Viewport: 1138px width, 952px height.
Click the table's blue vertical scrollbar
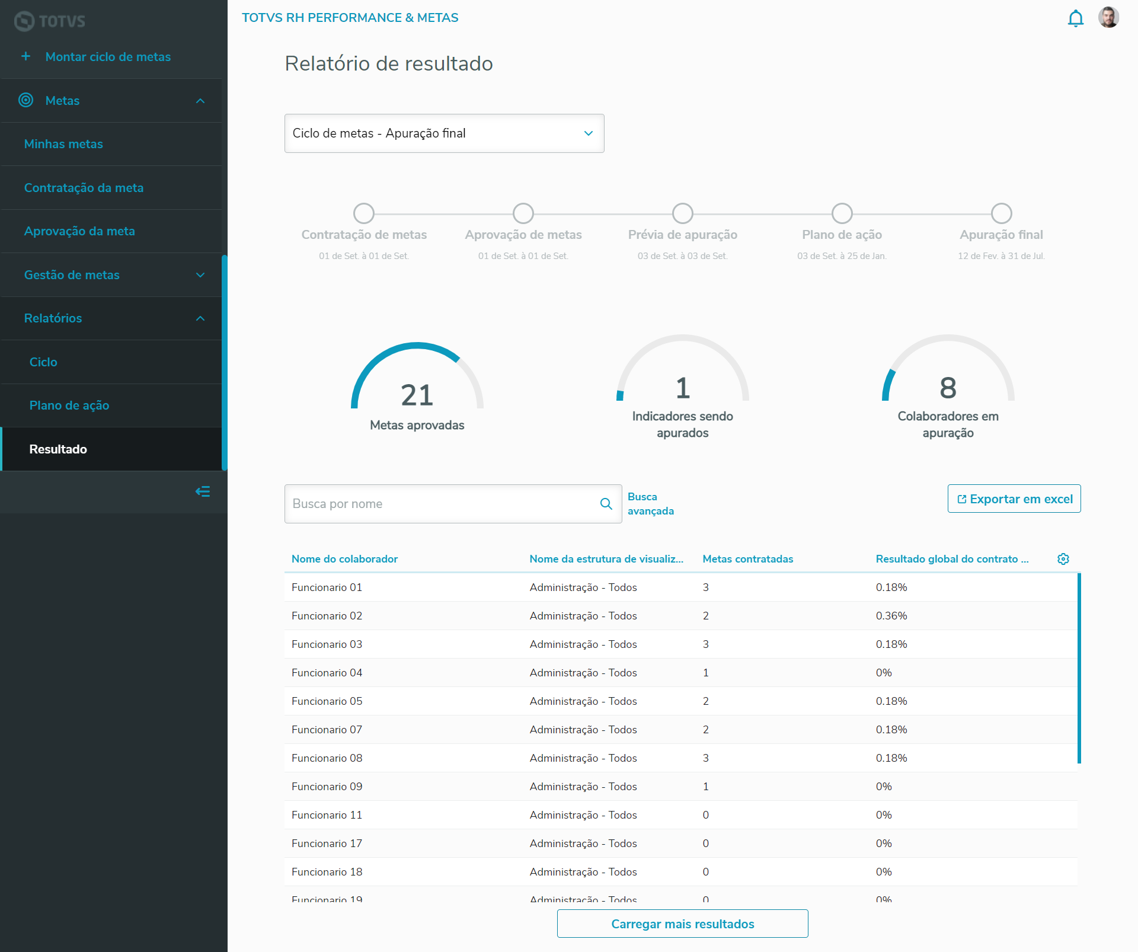tap(1079, 667)
